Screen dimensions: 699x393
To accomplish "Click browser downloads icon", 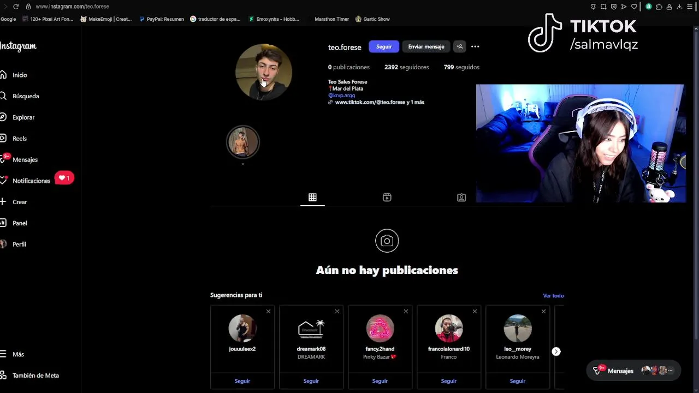I will click(679, 7).
